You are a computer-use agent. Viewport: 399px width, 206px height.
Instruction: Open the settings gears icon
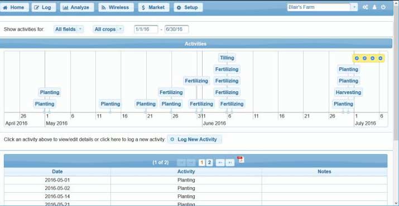[366, 7]
